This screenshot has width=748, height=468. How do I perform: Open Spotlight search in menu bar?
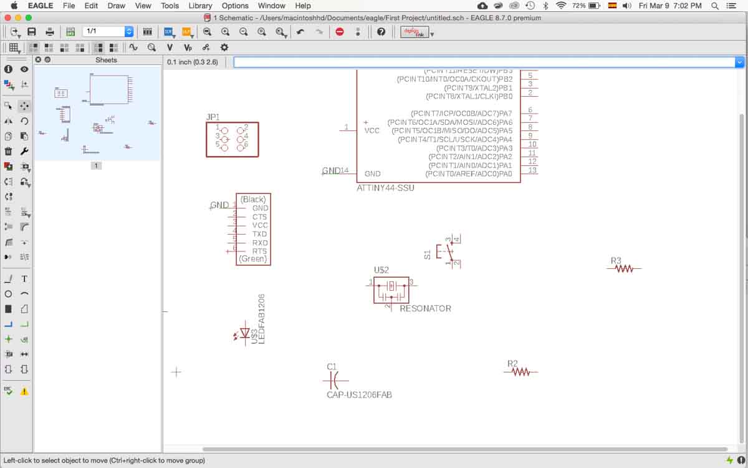(x=716, y=6)
